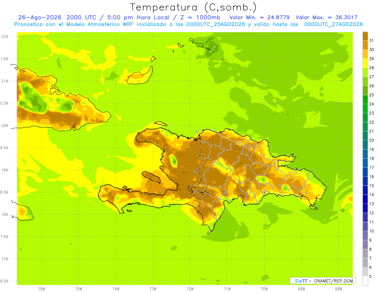Image resolution: width=380 pixels, height=293 pixels.
Task: Click the "Valor Min. = 24.8779" value
Action: [x=259, y=17]
